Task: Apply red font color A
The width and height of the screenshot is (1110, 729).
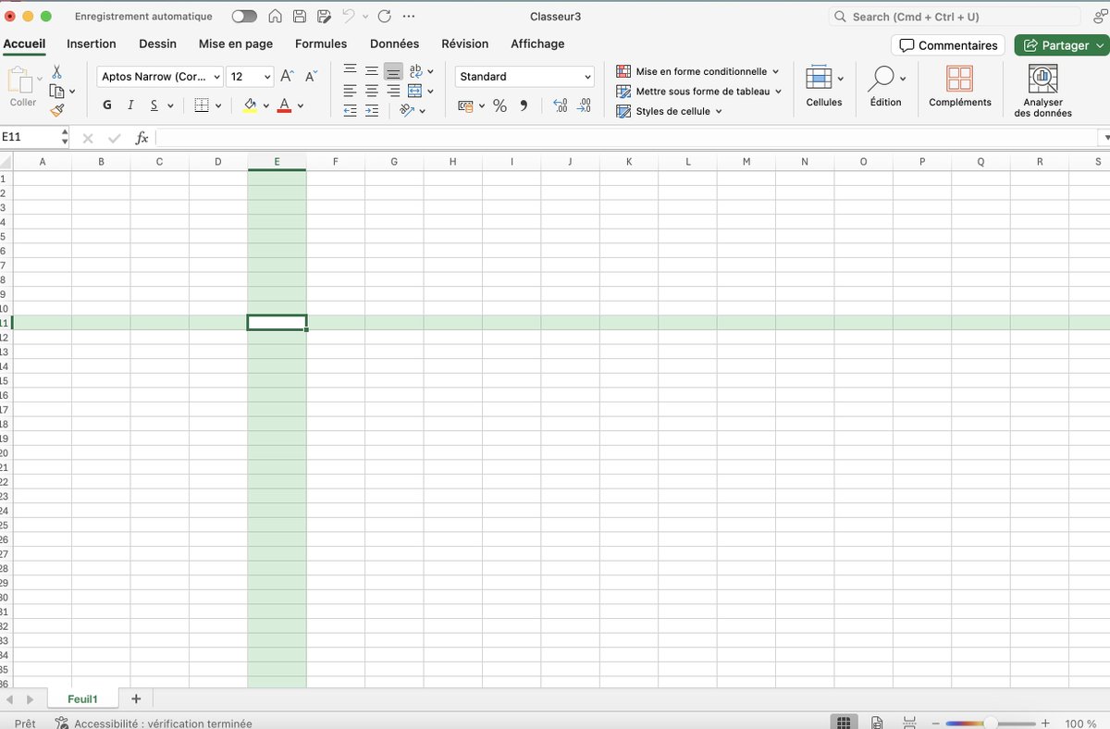Action: 284,105
